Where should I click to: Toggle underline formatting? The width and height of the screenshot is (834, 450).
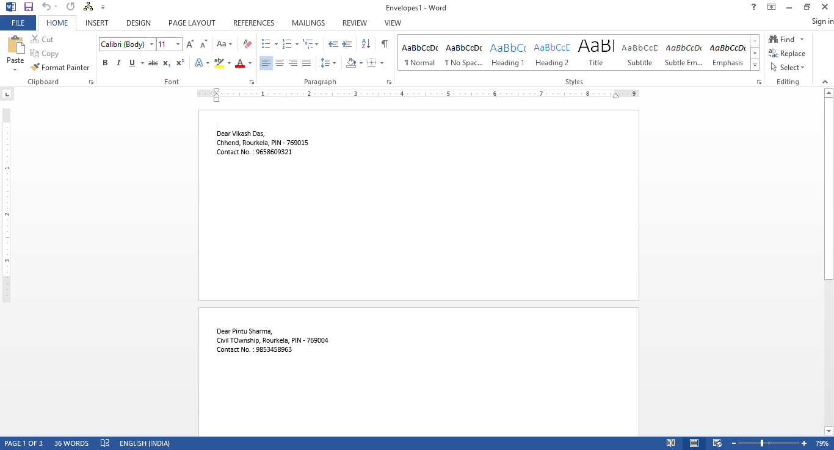click(x=131, y=63)
